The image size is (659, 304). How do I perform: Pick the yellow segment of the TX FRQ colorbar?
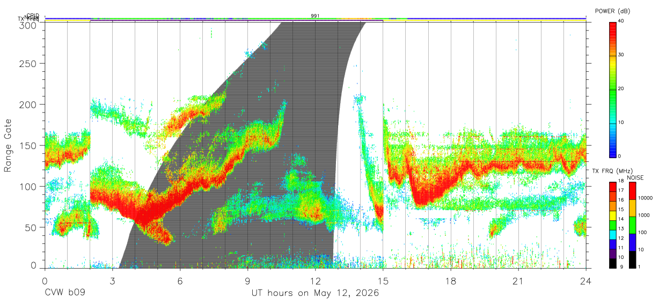[612, 214]
